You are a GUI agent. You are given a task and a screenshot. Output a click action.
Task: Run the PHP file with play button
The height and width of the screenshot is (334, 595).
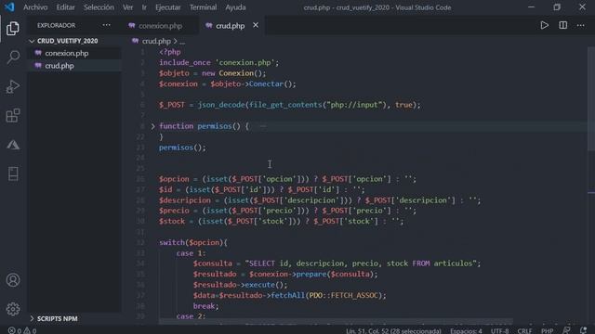point(544,25)
